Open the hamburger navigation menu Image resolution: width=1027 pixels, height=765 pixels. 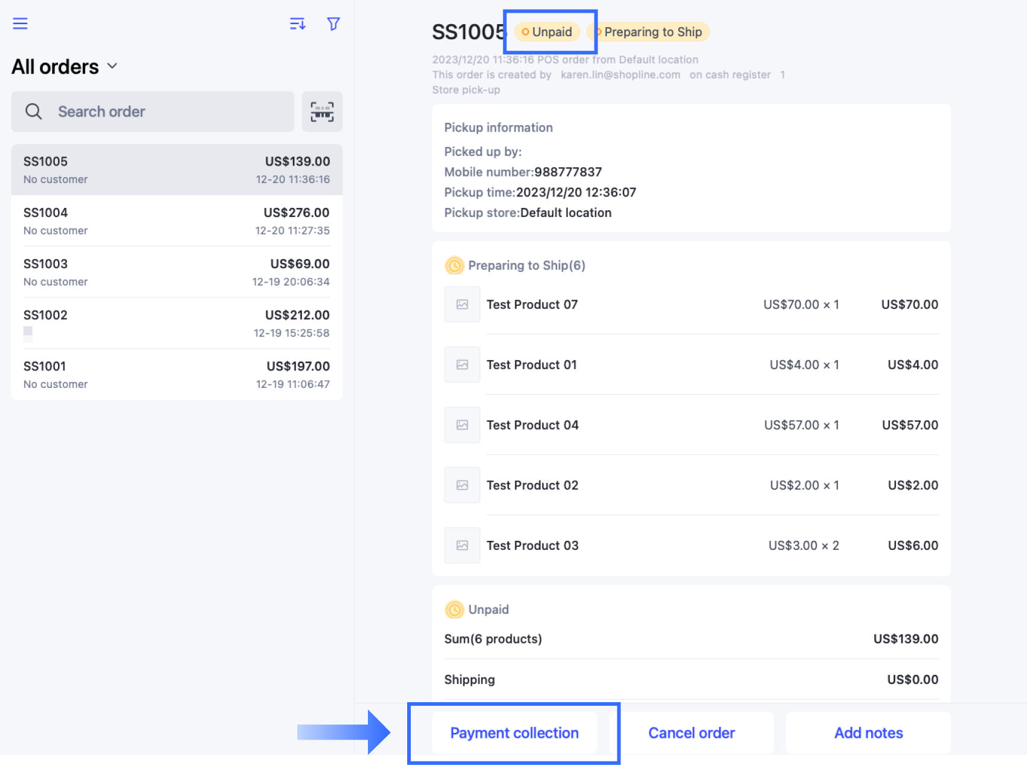[x=20, y=24]
